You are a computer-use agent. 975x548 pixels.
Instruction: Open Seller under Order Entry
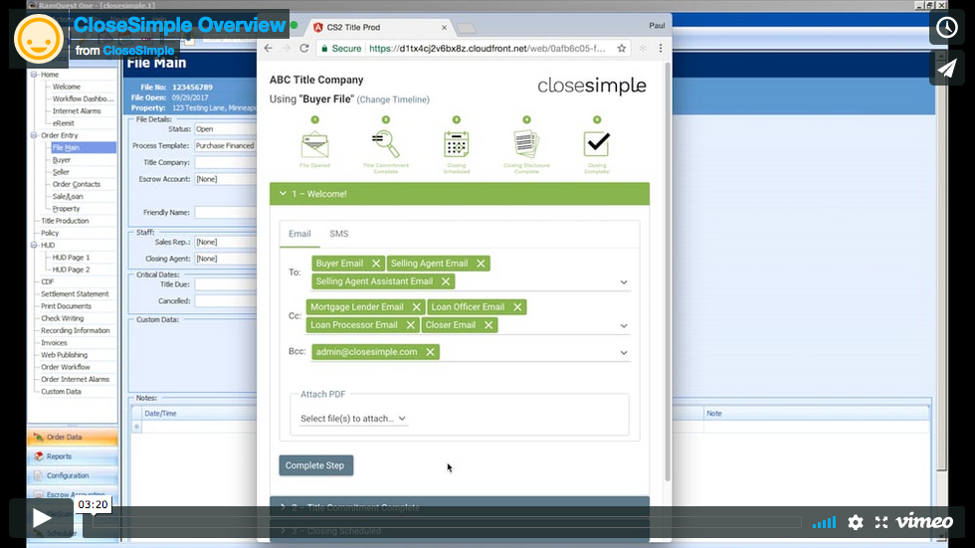tap(61, 172)
